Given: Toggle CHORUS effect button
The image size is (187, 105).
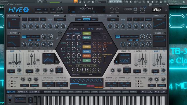Looking at the screenshot, I should click(x=86, y=42).
